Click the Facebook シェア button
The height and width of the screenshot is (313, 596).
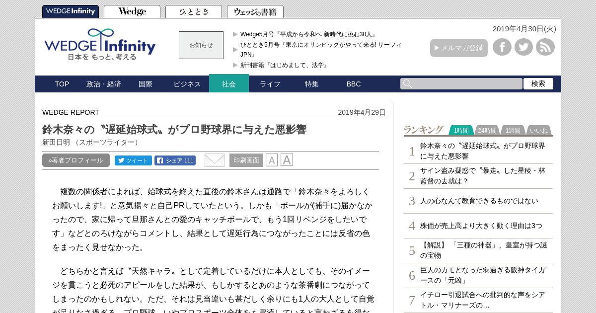[x=175, y=160]
